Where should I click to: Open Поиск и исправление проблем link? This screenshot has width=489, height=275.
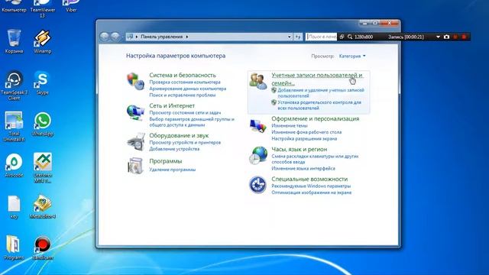click(x=183, y=95)
